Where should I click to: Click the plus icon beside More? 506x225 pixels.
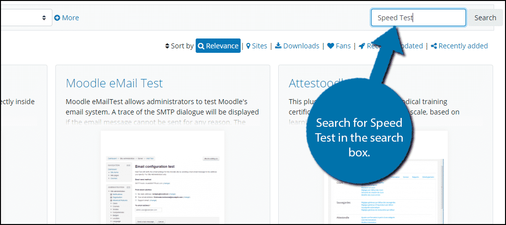57,18
